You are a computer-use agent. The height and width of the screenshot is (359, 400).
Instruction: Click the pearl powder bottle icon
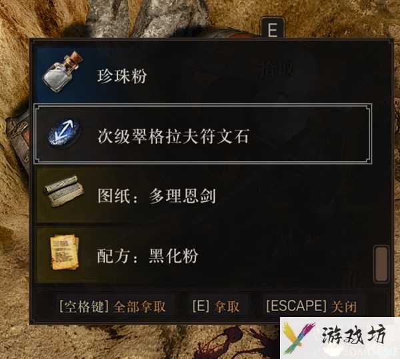(x=63, y=71)
